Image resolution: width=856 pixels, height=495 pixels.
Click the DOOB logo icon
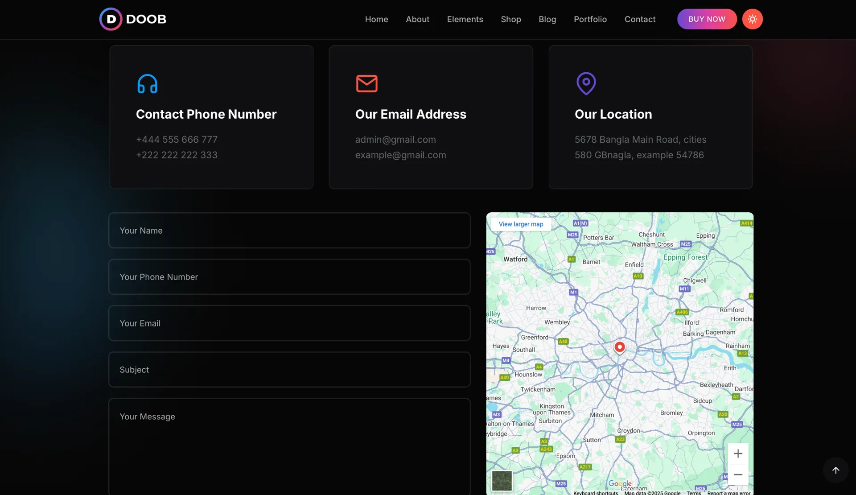click(111, 19)
